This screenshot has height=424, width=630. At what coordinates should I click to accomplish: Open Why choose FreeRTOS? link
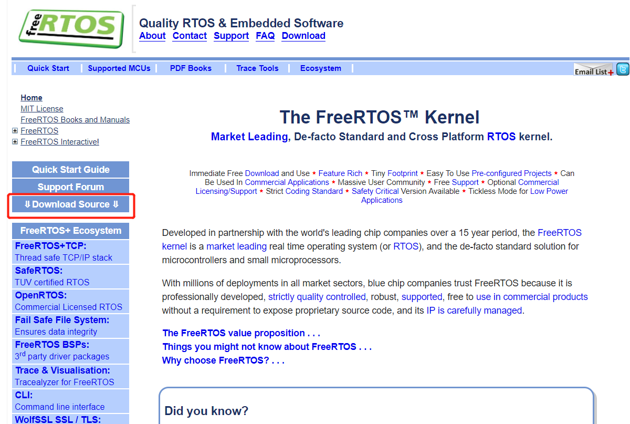[223, 360]
